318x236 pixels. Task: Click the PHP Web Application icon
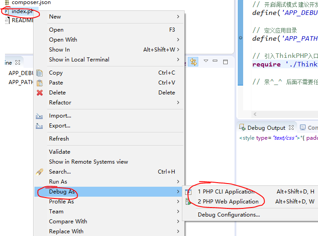[x=188, y=202]
